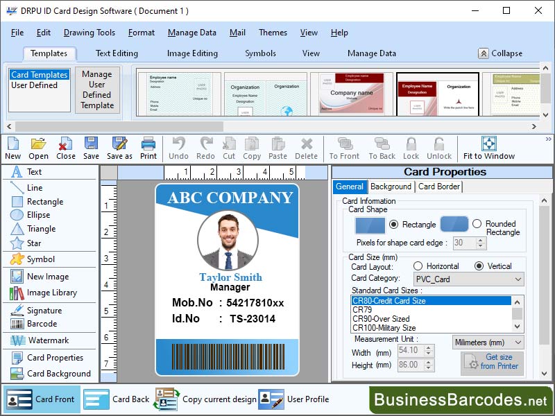Click the Cut scissors icon
Screen dimensions: 555x416
coord(229,148)
